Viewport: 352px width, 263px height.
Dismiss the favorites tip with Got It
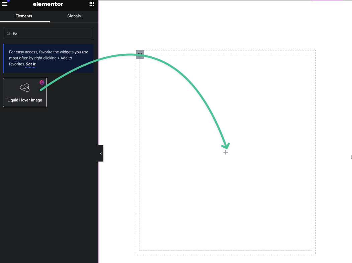click(x=30, y=64)
